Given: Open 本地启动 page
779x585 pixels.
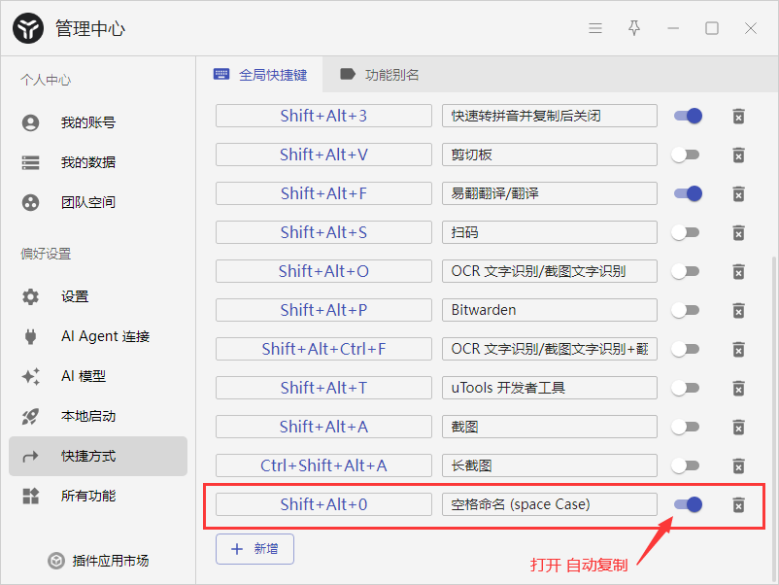Looking at the screenshot, I should pos(98,416).
